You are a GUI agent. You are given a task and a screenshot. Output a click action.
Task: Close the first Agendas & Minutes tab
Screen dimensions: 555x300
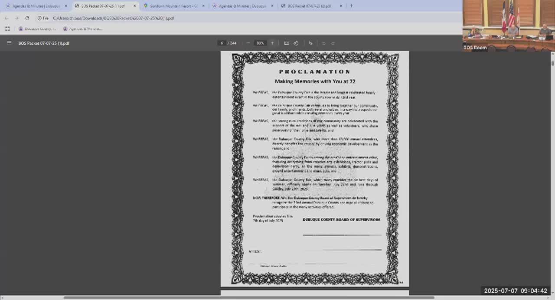[66, 6]
